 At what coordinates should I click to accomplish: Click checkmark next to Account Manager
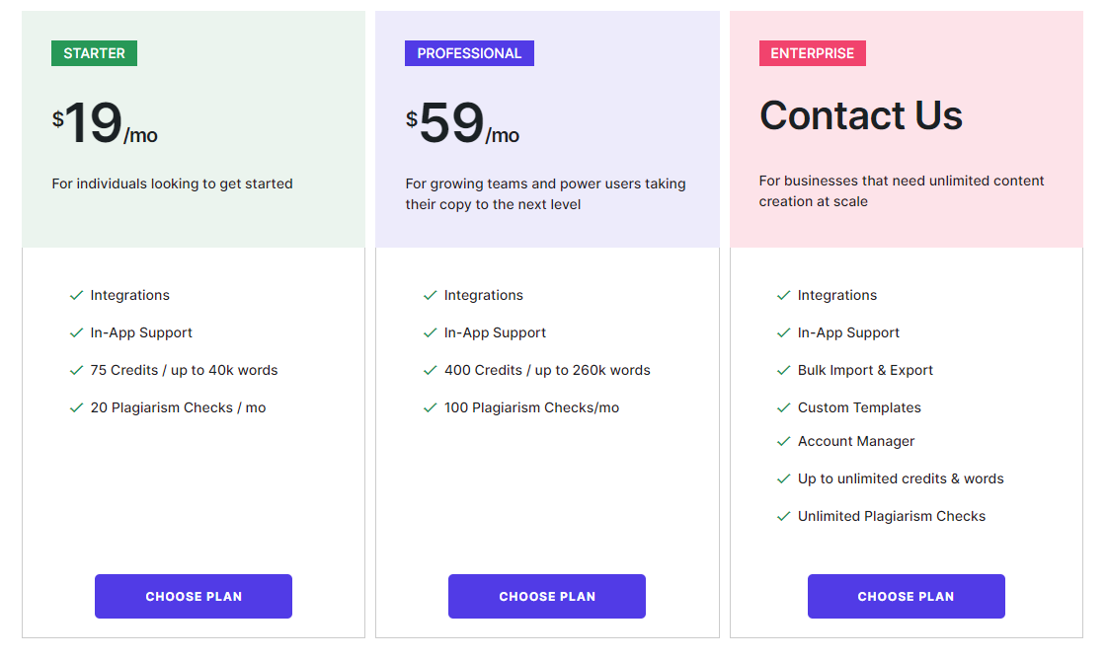pos(783,441)
